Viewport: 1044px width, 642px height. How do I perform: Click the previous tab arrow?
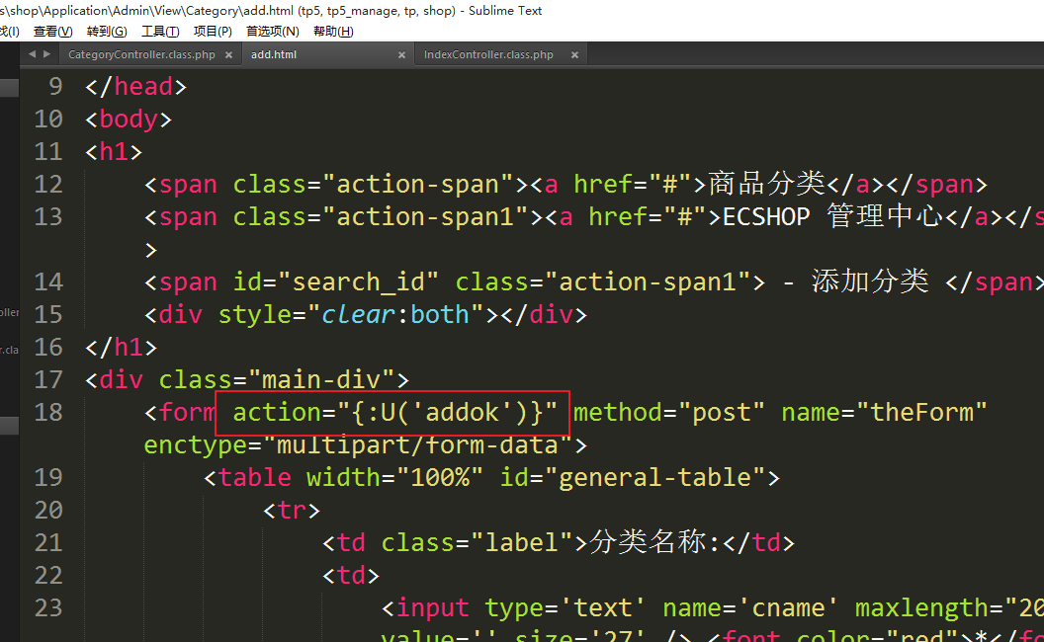pyautogui.click(x=33, y=54)
